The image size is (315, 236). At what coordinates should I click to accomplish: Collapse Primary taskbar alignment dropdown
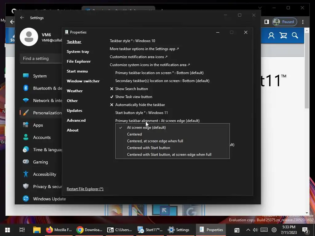(x=157, y=121)
